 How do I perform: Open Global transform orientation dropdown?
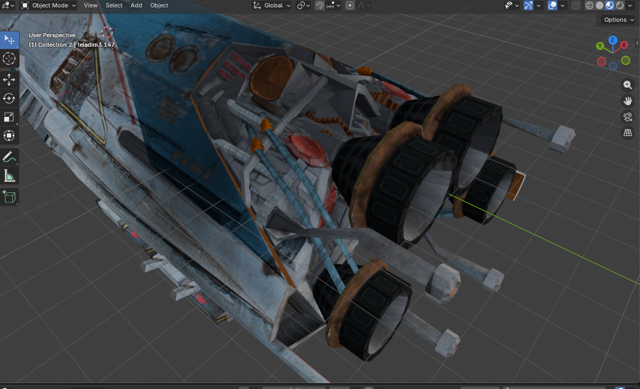pos(271,5)
